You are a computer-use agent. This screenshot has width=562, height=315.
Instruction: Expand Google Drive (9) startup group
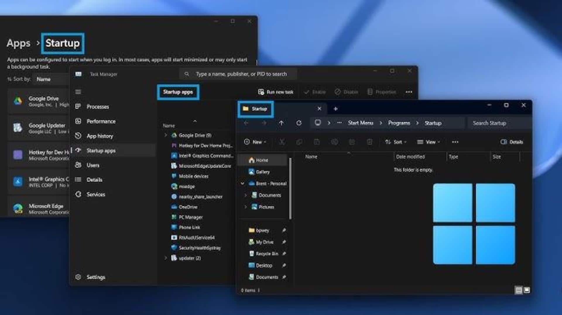click(x=166, y=135)
